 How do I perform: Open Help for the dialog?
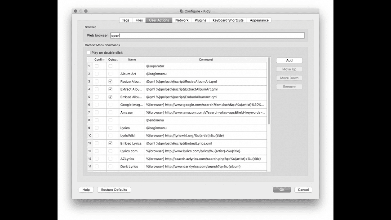click(x=86, y=189)
